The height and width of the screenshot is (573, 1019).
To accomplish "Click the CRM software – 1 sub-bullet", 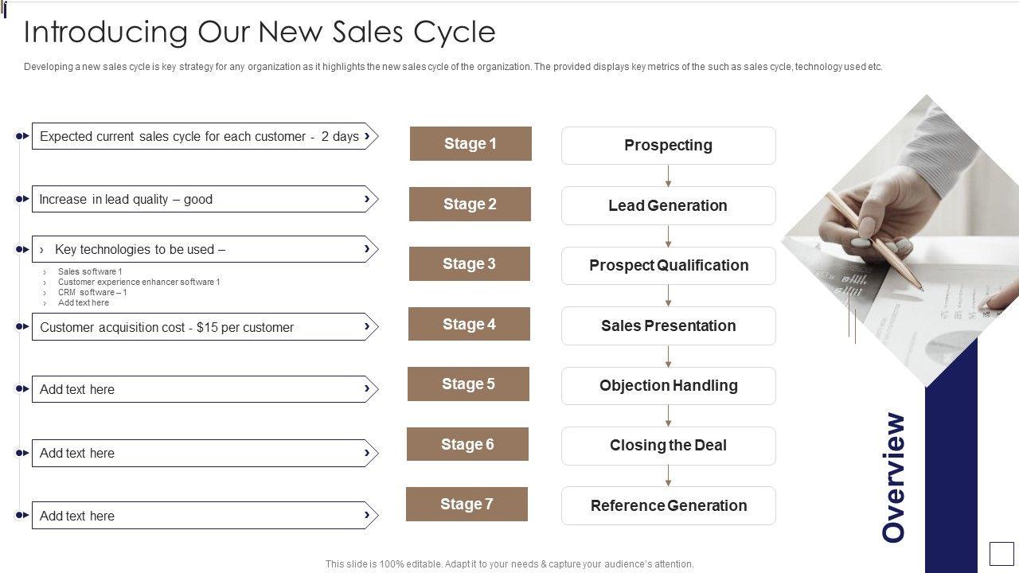I will [92, 292].
